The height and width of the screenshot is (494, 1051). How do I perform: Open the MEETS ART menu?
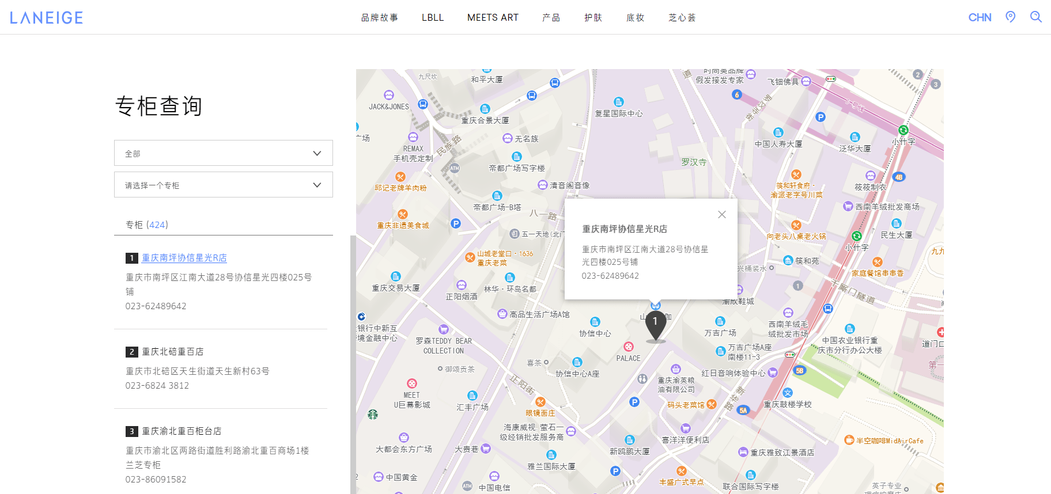coord(493,17)
